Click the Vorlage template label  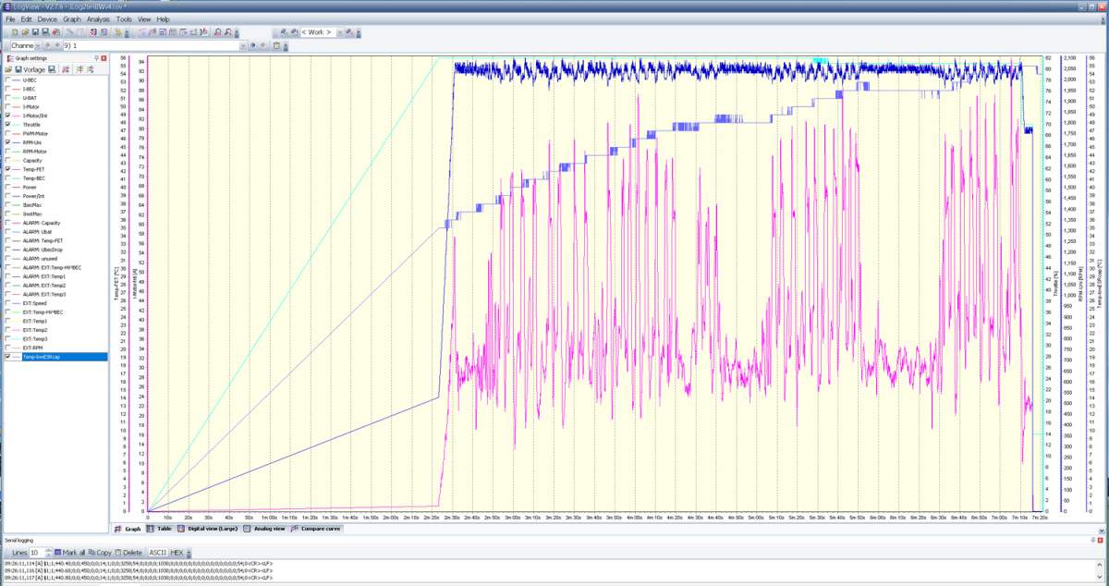pos(34,69)
